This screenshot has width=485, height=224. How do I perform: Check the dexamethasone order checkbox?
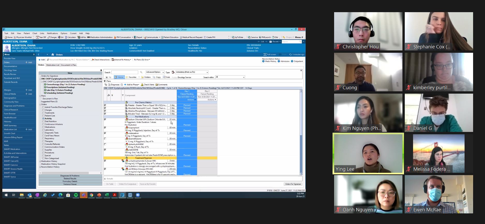105,139
